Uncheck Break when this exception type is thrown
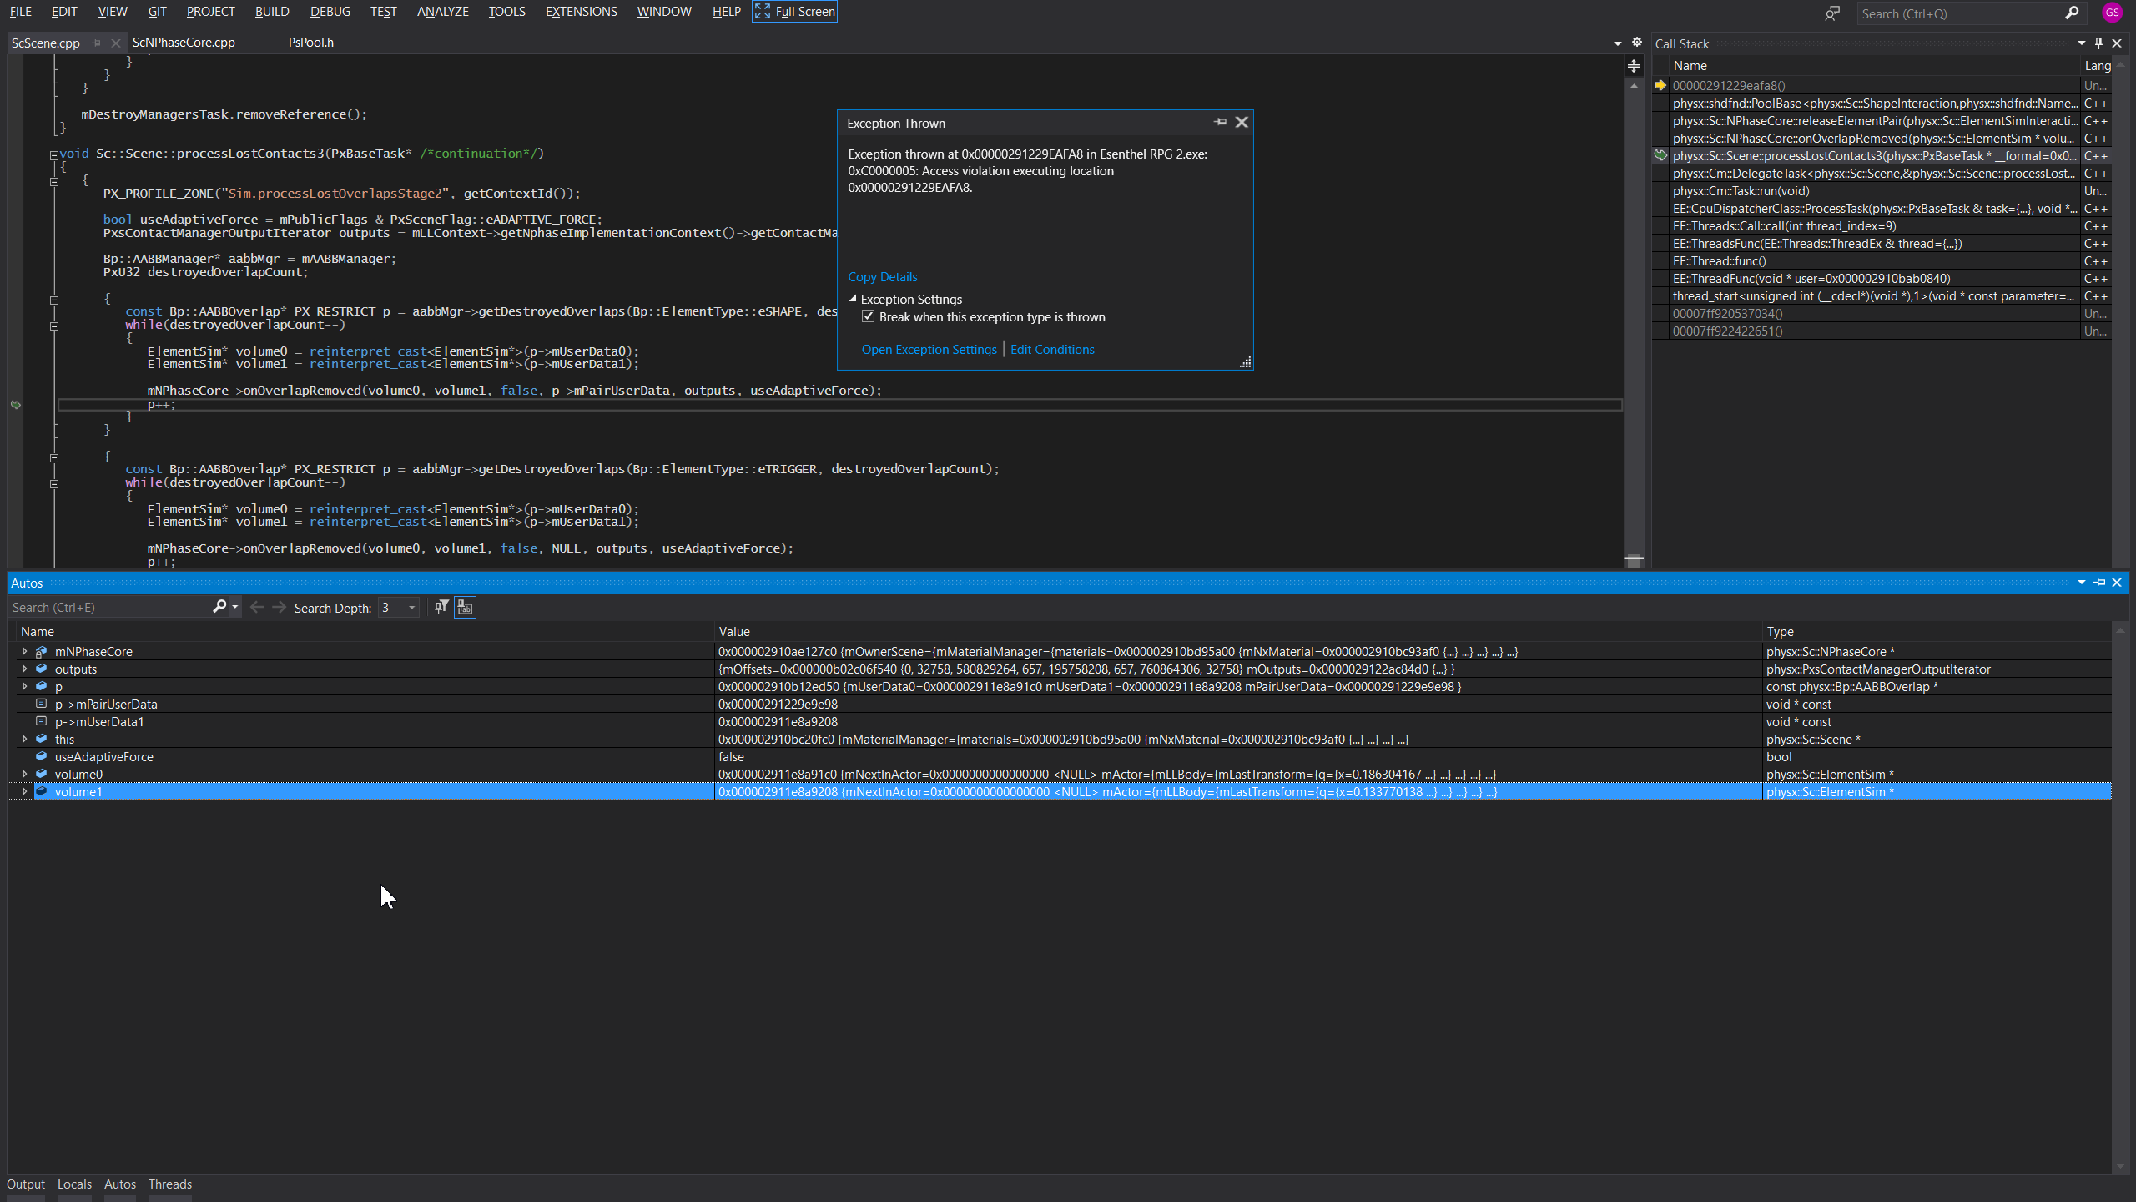Screen dimensions: 2136x1202 tap(869, 317)
